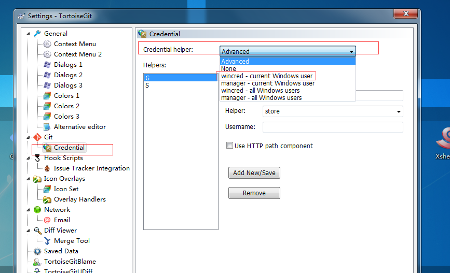The width and height of the screenshot is (450, 273).
Task: Click the TortoiseGitBlame icon
Action: pyautogui.click(x=37, y=262)
